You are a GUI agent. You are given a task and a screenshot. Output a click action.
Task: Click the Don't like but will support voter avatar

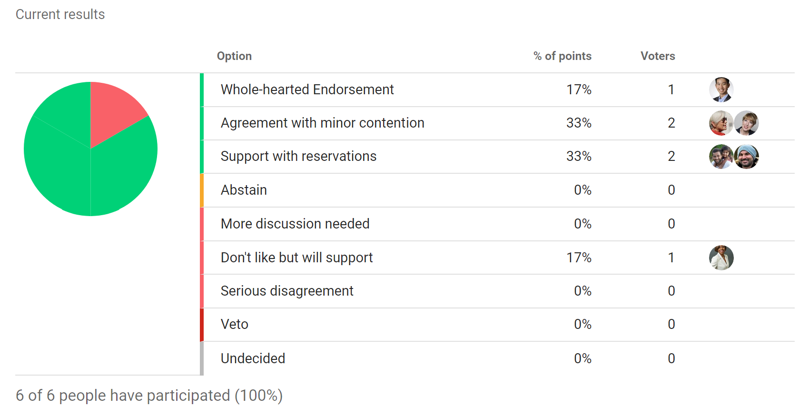pos(721,258)
